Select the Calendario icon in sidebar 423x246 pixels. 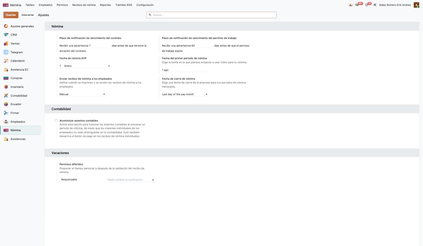pyautogui.click(x=6, y=61)
